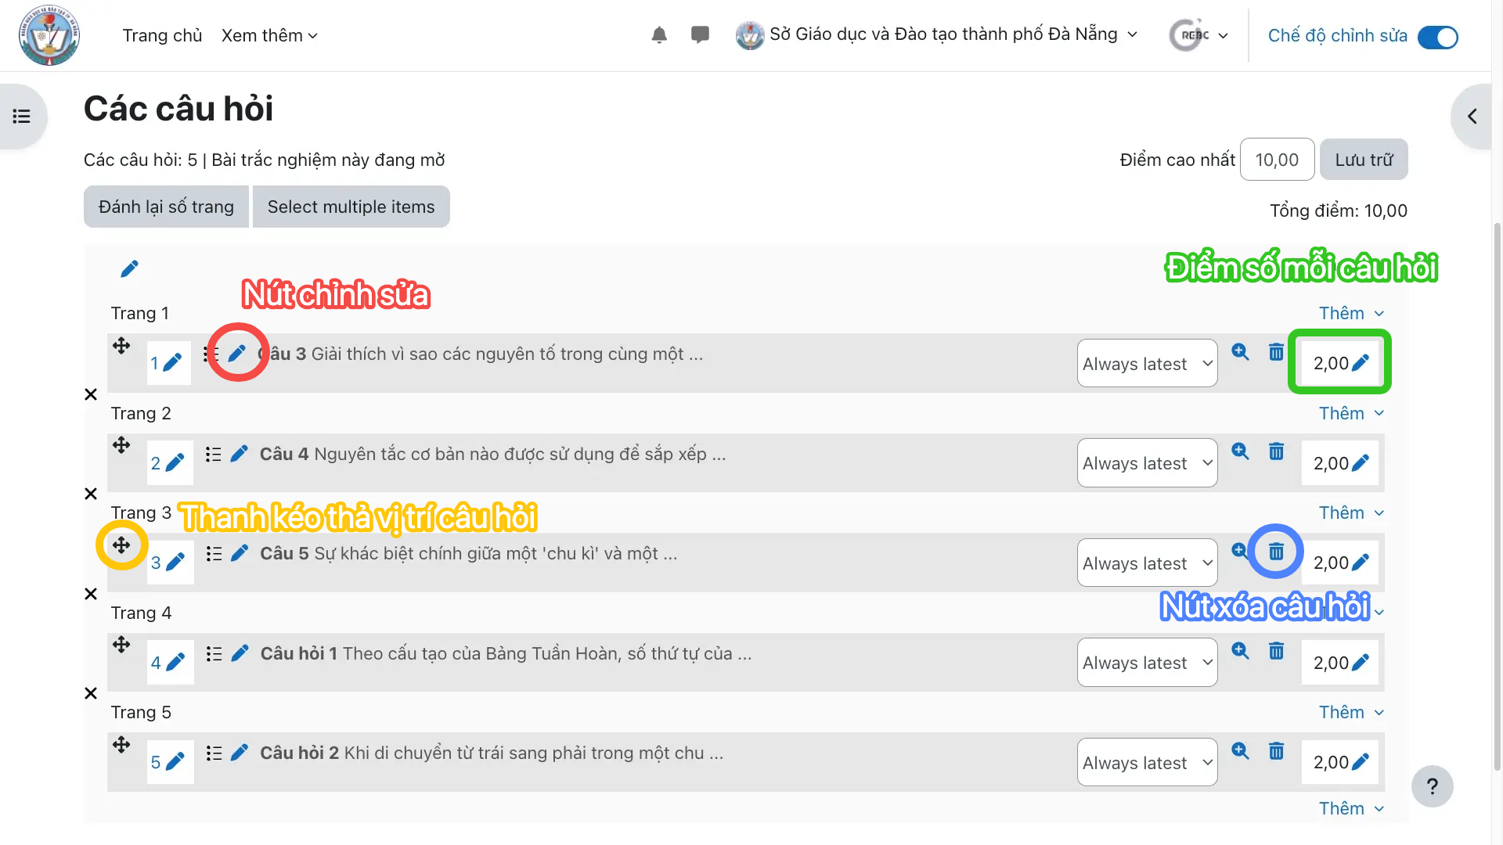
Task: Delete question Câu 4 with trash icon
Action: point(1276,451)
